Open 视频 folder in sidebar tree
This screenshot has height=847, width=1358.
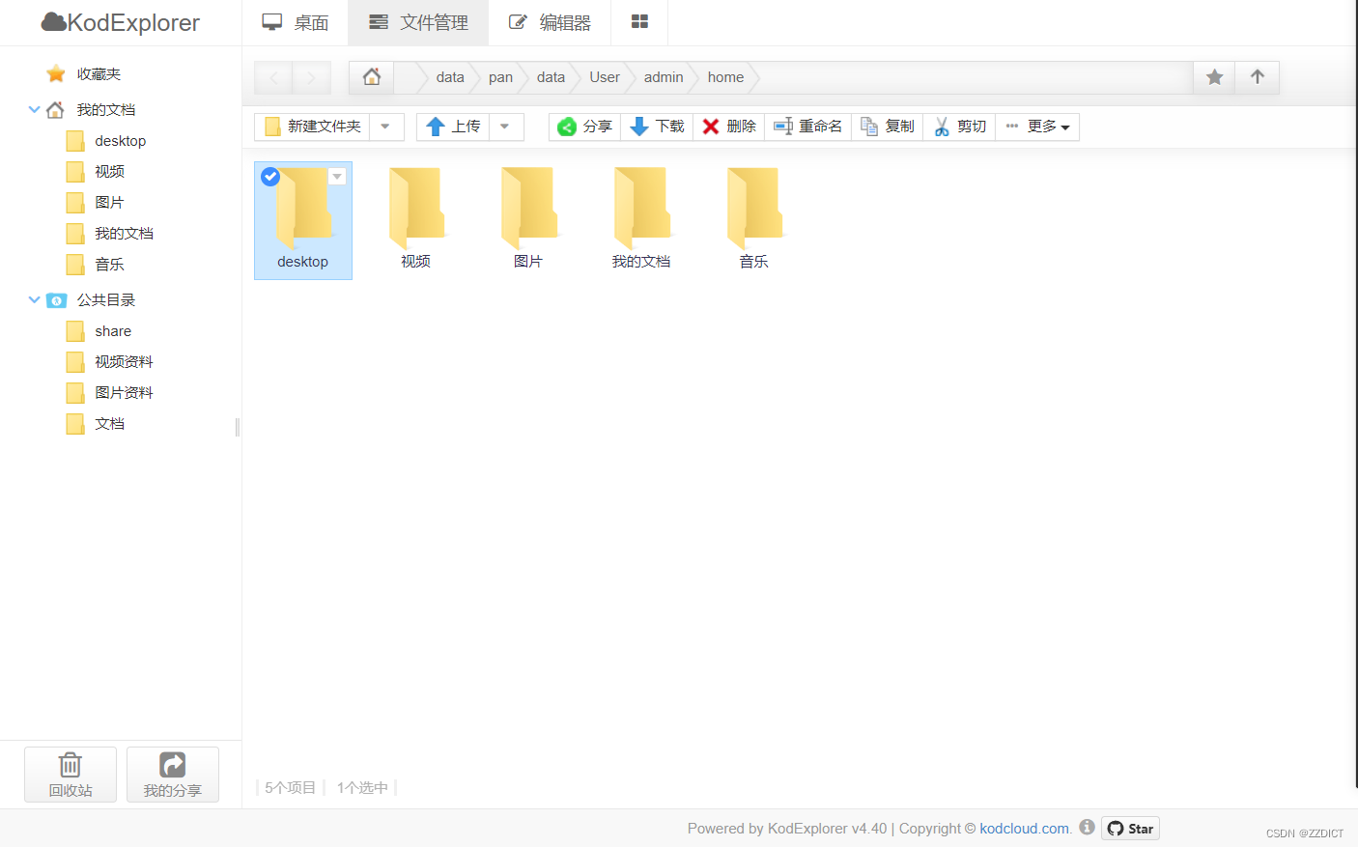[96, 172]
